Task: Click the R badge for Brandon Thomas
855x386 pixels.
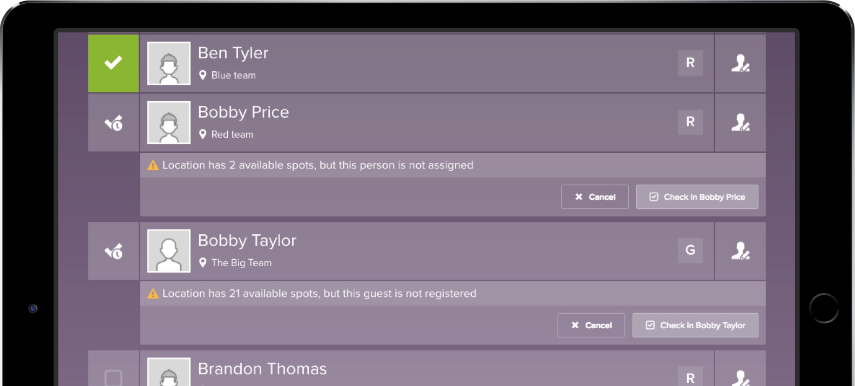Action: click(690, 377)
